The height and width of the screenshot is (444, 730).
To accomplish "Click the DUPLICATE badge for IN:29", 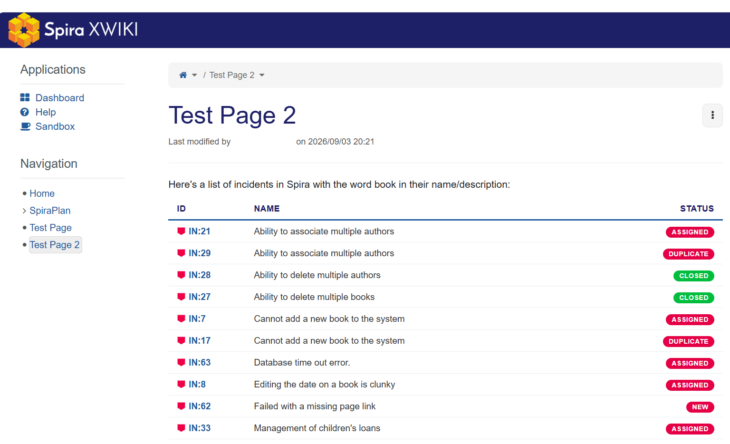I will [x=689, y=254].
